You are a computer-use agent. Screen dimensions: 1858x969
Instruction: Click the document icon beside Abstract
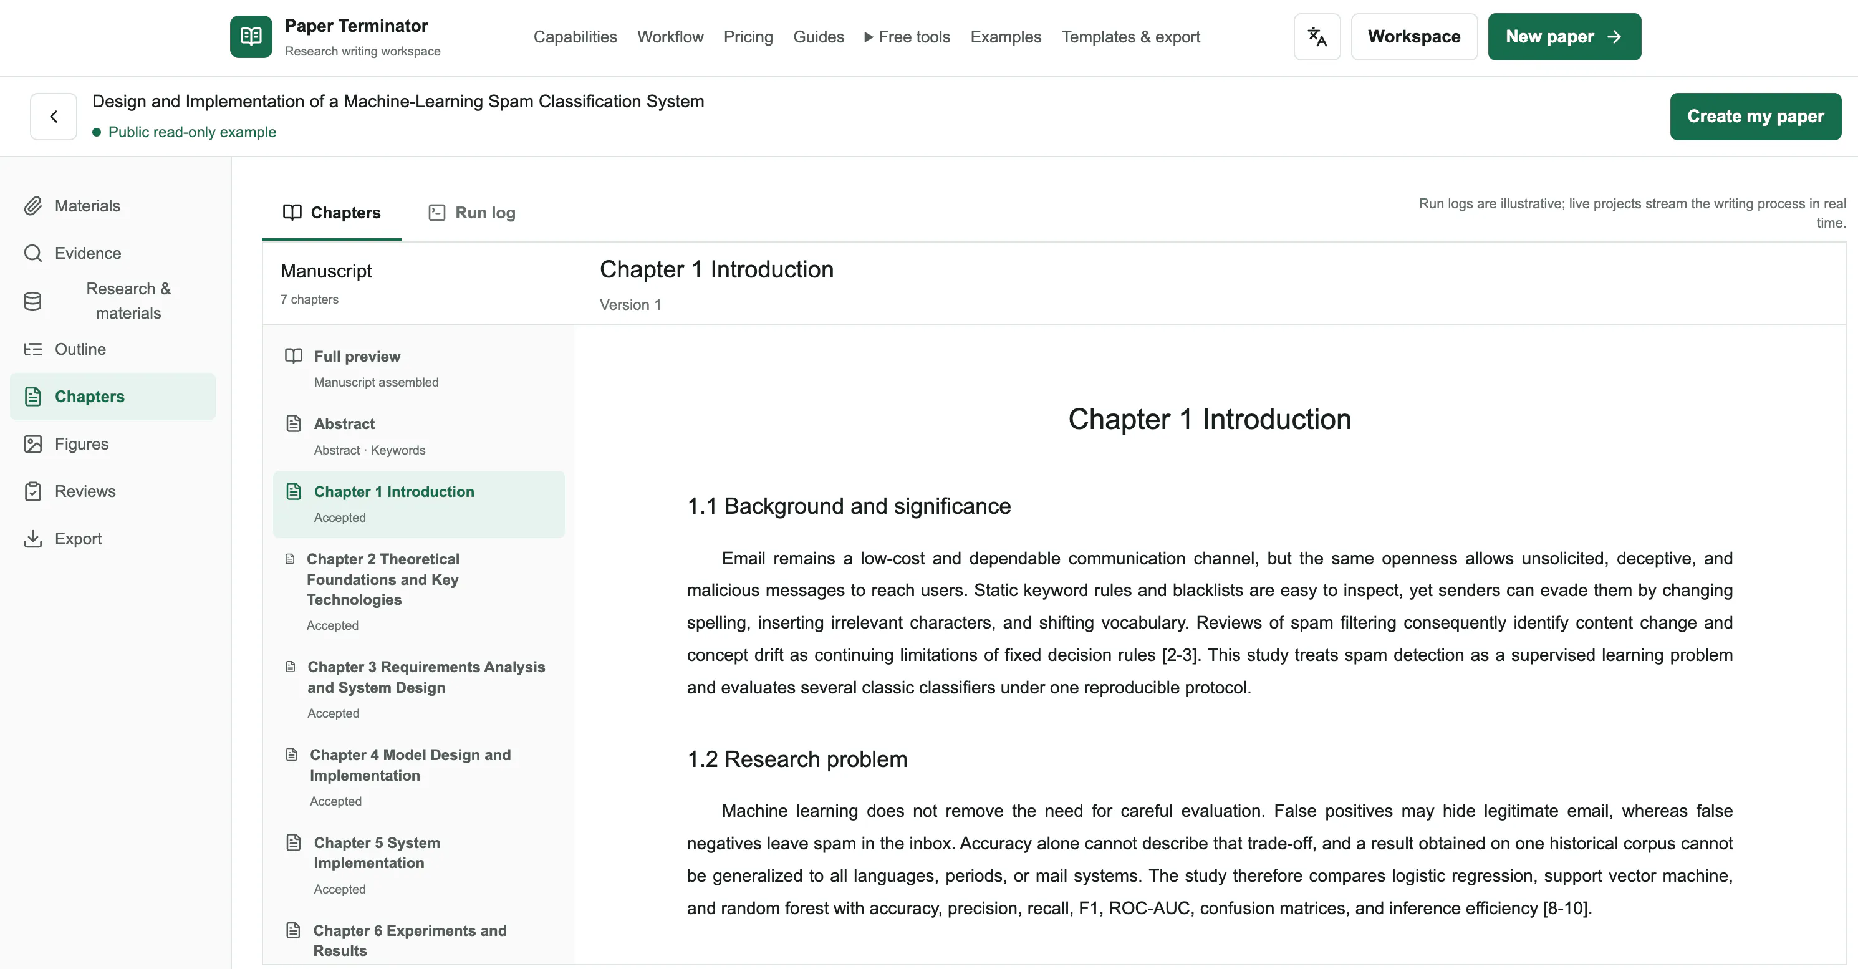click(x=294, y=423)
